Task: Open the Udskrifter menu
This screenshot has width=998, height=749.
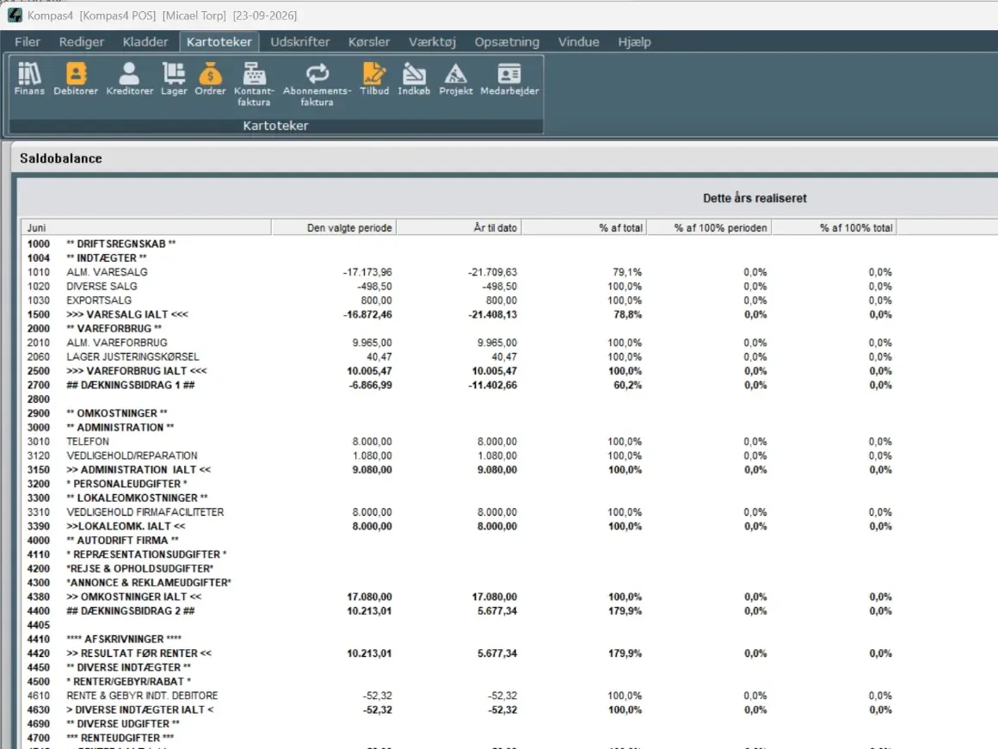Action: pyautogui.click(x=299, y=42)
